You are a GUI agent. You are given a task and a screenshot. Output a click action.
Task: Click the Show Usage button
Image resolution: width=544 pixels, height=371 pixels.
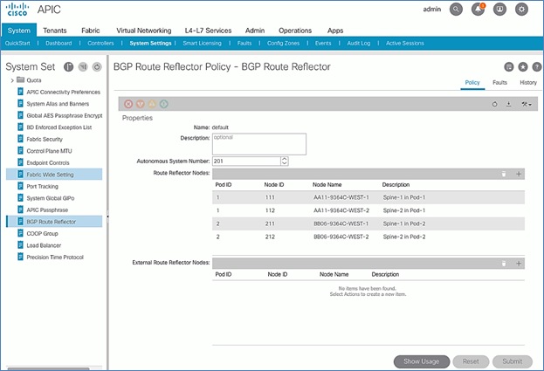click(x=422, y=361)
